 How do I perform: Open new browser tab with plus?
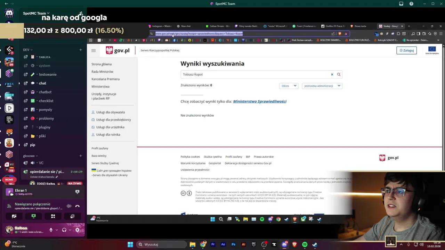coord(409,26)
